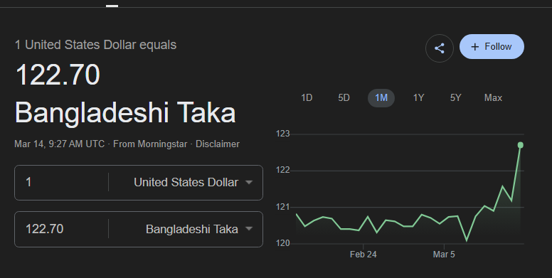Follow this currency pair

point(492,46)
